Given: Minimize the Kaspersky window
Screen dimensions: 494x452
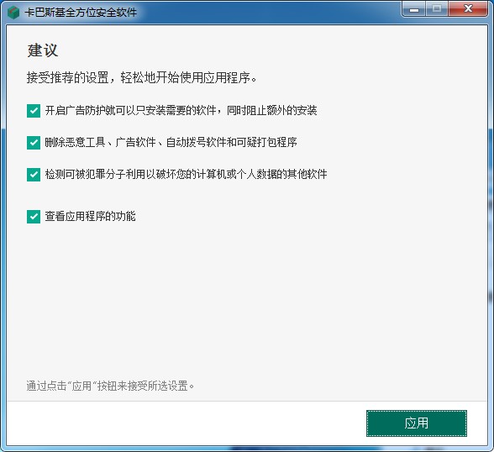Looking at the screenshot, I should click(x=414, y=9).
